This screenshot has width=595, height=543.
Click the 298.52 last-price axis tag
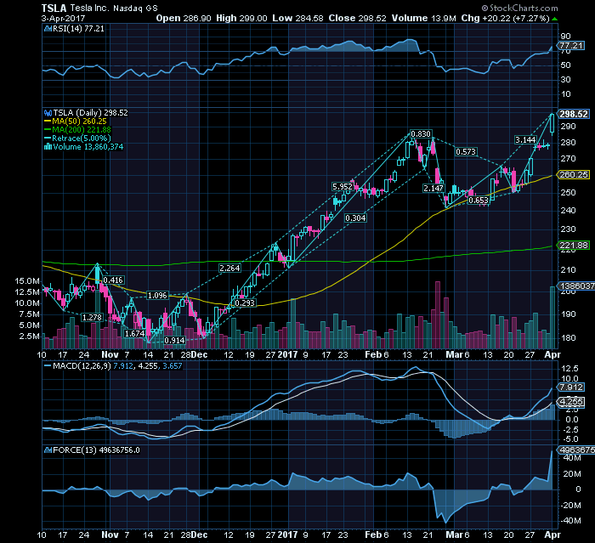click(x=574, y=114)
